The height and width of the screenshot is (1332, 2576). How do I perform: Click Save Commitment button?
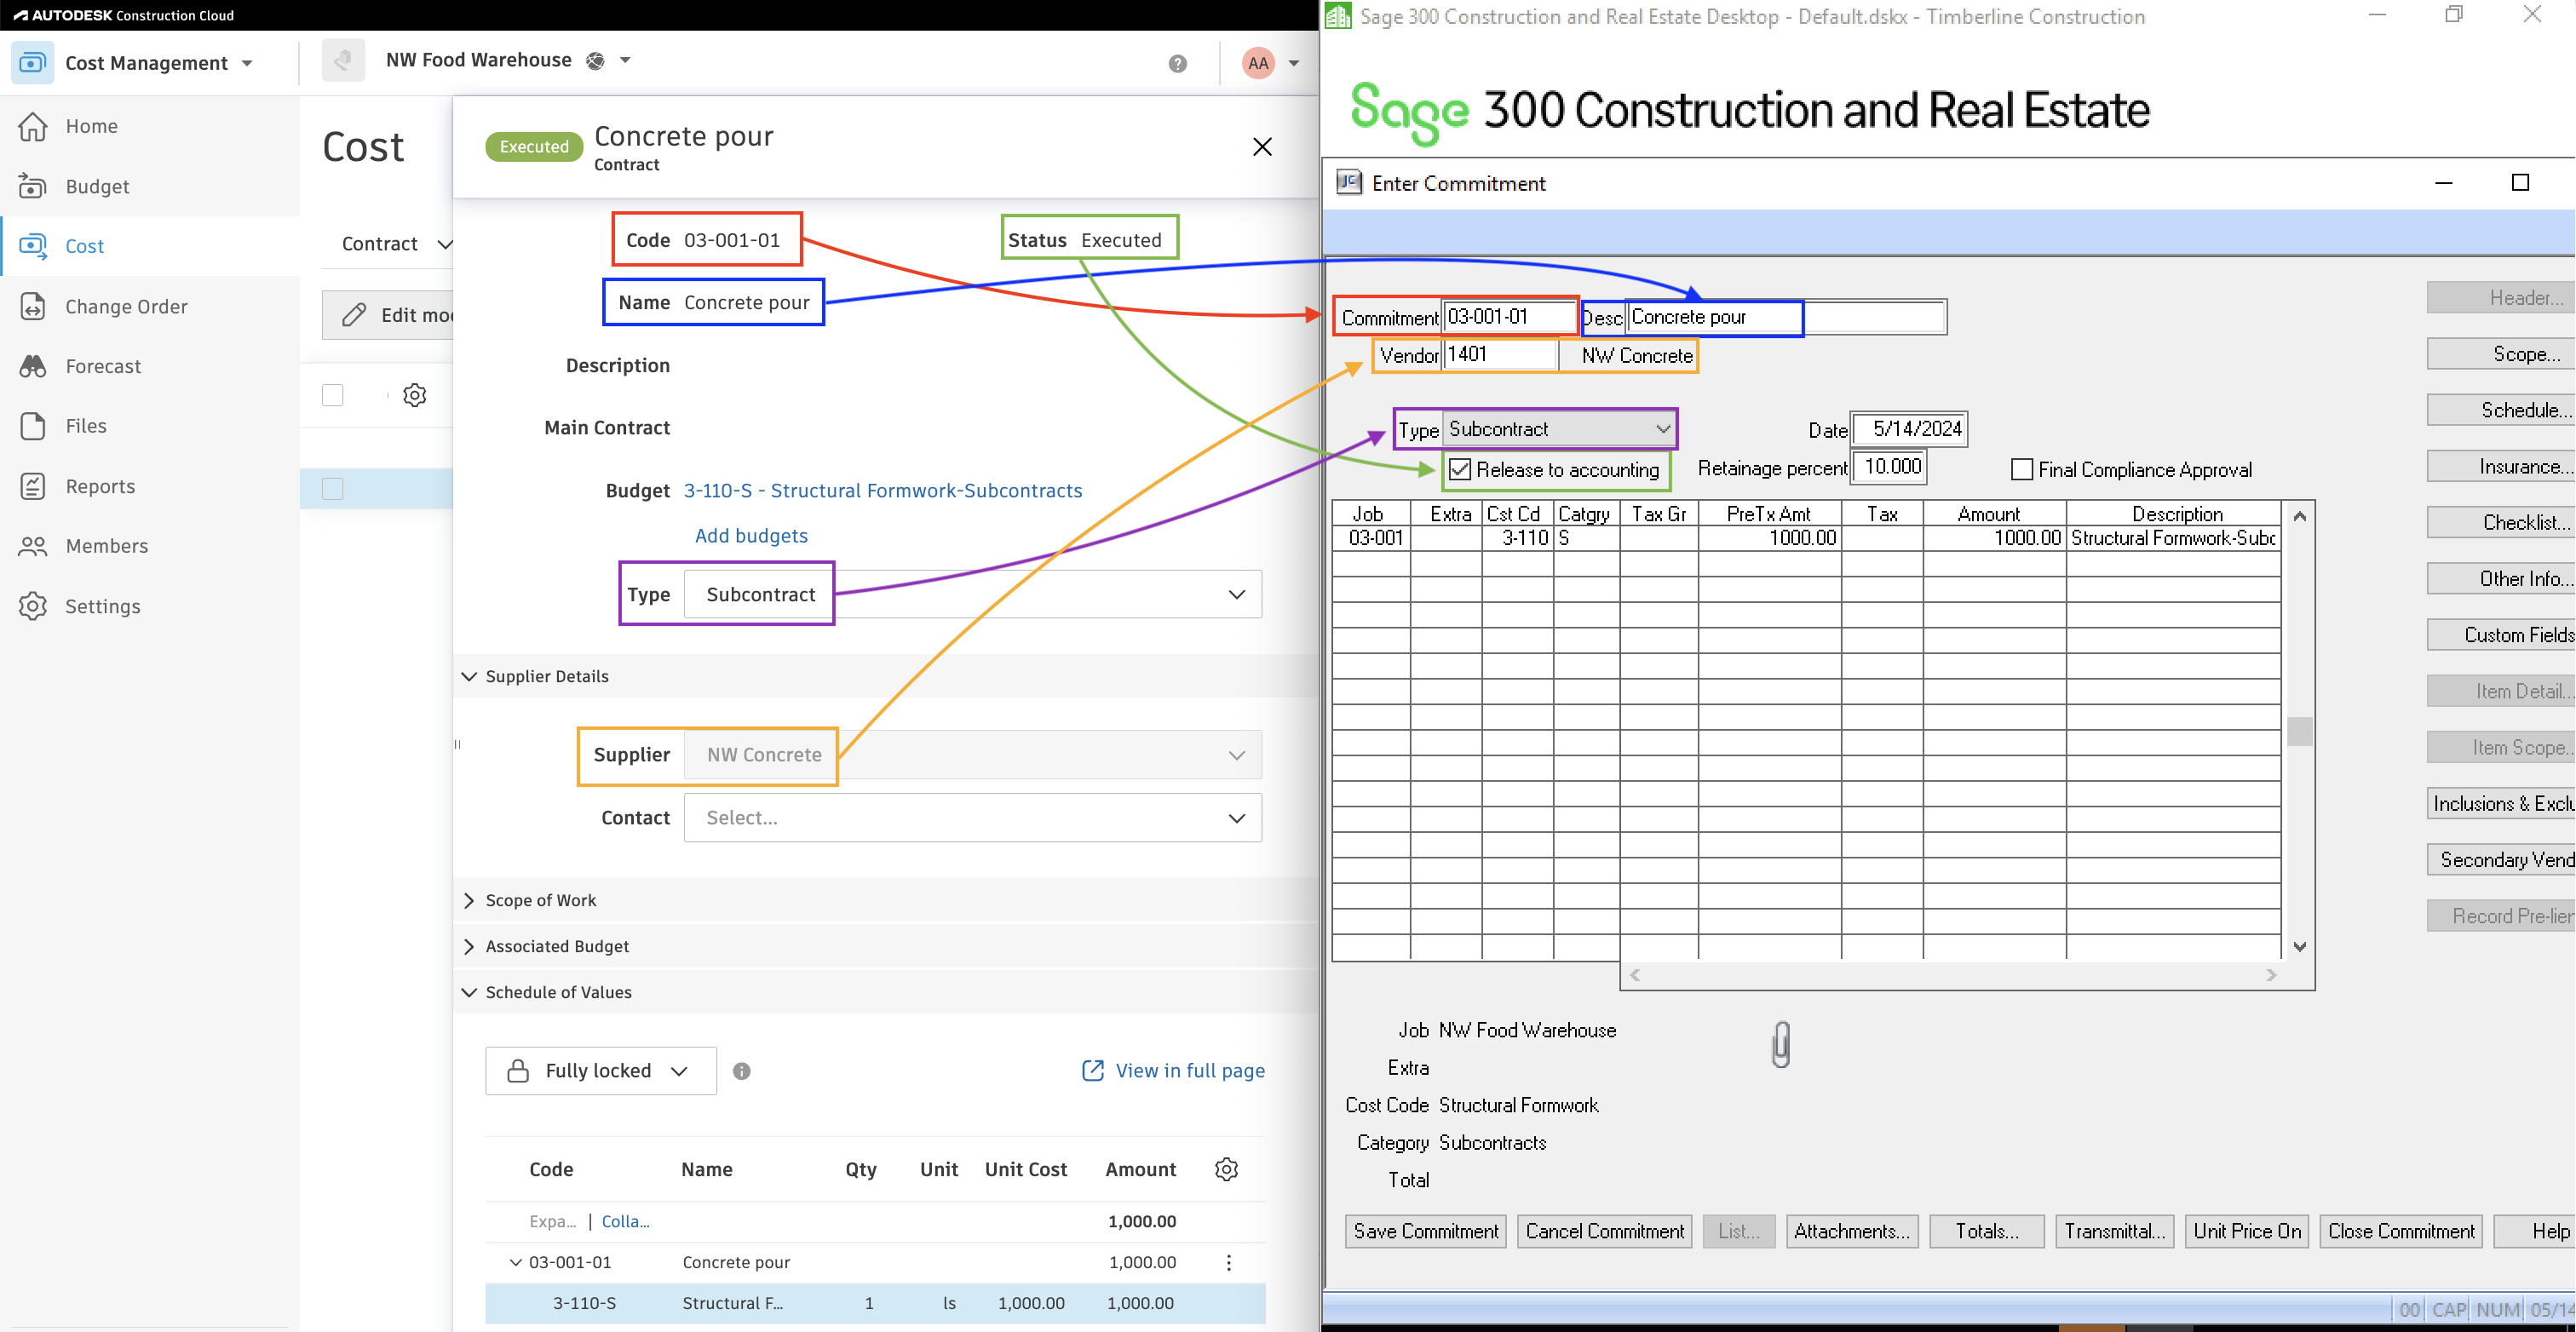point(1425,1231)
